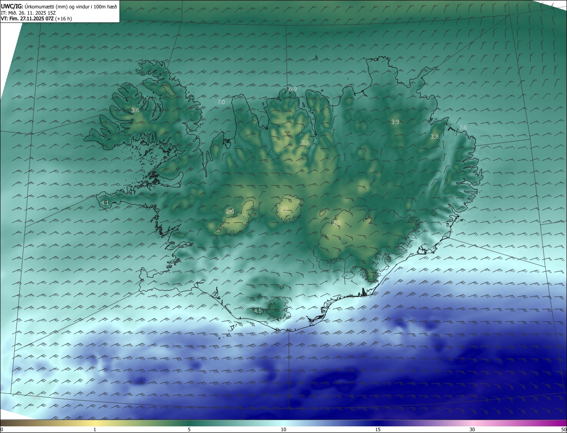Click the 7.6 value off the east coast

[463, 127]
